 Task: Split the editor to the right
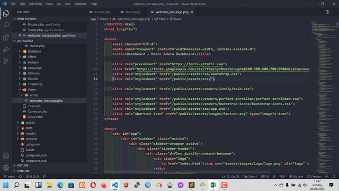(x=327, y=12)
